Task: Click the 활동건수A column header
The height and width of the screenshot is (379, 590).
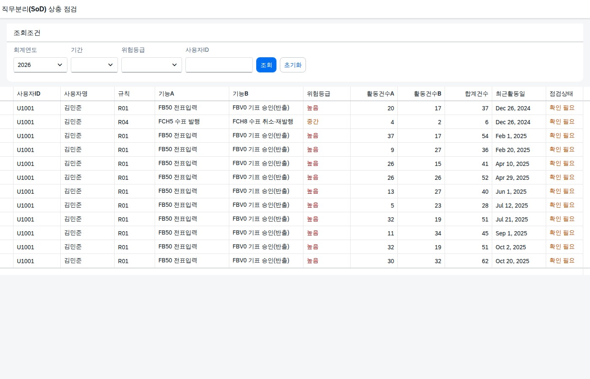Action: (374, 94)
